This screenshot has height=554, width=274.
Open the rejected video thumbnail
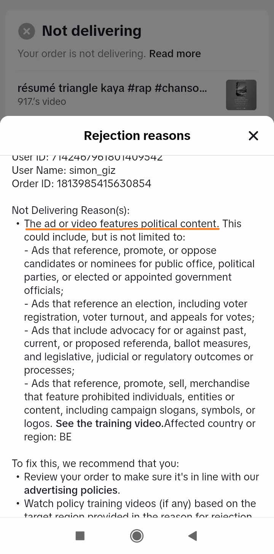tap(241, 95)
